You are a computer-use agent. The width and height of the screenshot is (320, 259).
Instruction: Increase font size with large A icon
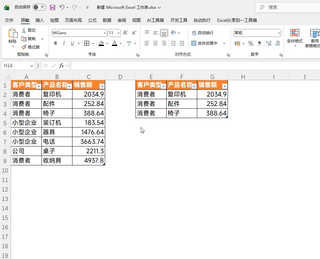tap(125, 33)
